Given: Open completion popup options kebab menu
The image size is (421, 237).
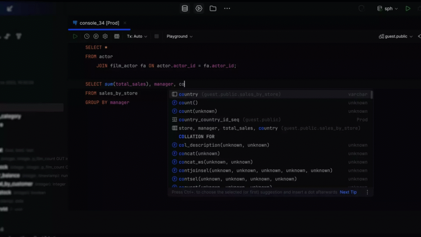Looking at the screenshot, I should point(367,192).
